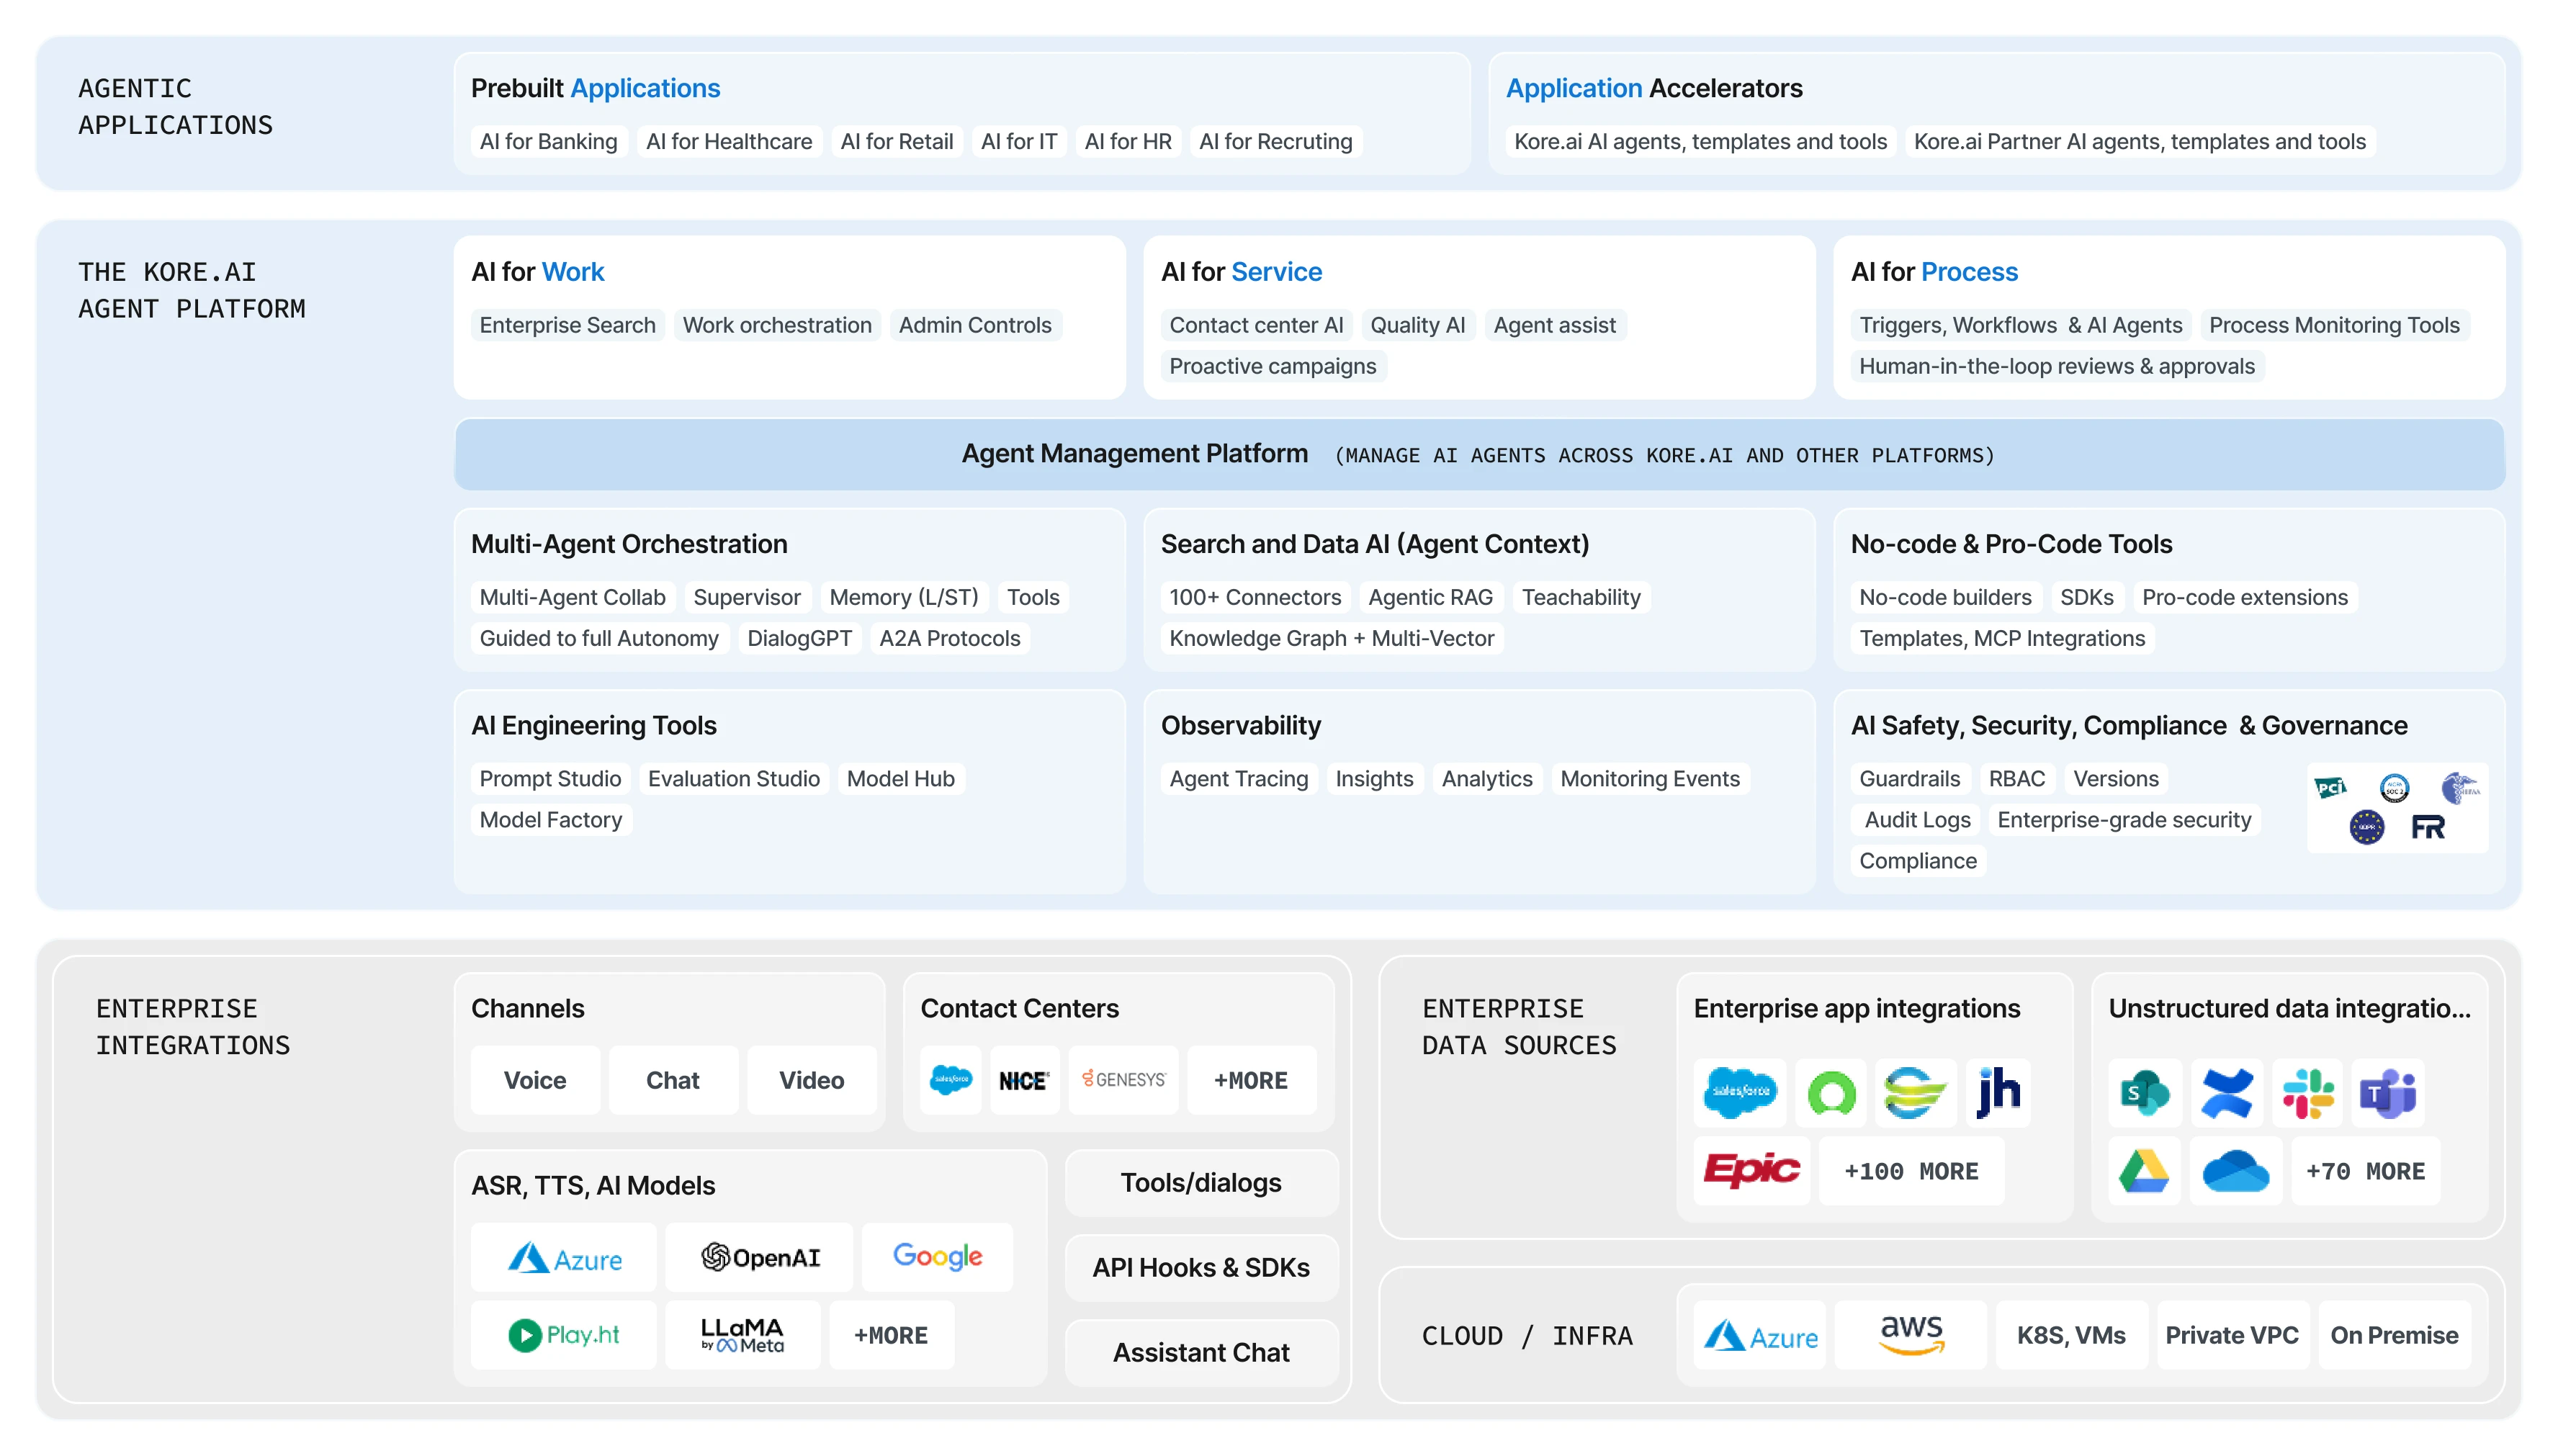The height and width of the screenshot is (1456, 2558).
Task: Click the +MORE button in Contact Centers
Action: point(1250,1080)
